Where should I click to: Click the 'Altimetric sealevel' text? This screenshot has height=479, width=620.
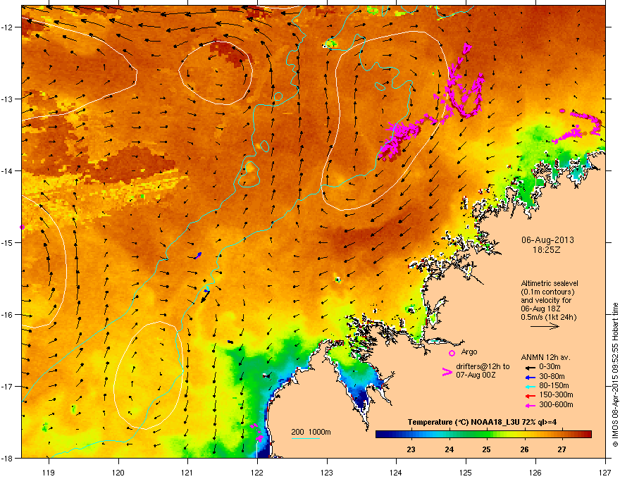[550, 283]
